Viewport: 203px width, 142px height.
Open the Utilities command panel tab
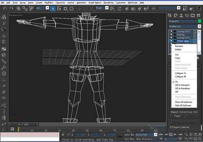pyautogui.click(x=199, y=15)
